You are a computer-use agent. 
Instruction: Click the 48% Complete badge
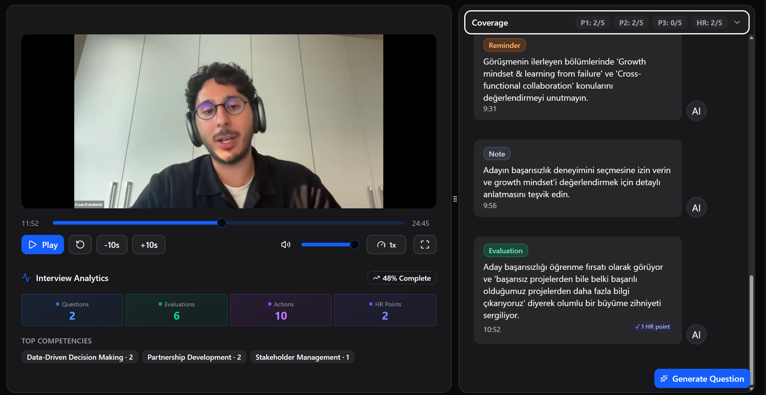point(401,278)
